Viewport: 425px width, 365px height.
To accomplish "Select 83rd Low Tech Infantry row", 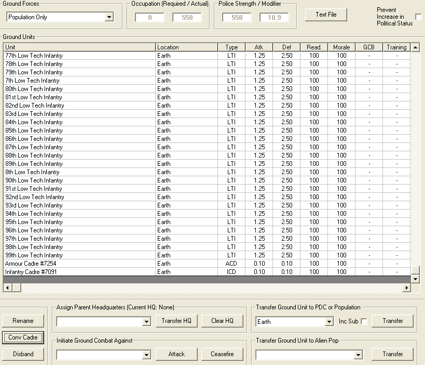I will coord(207,114).
